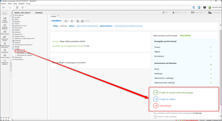
Task: Open dropdown arrow beside Dalej forward button
Action: [75, 21]
